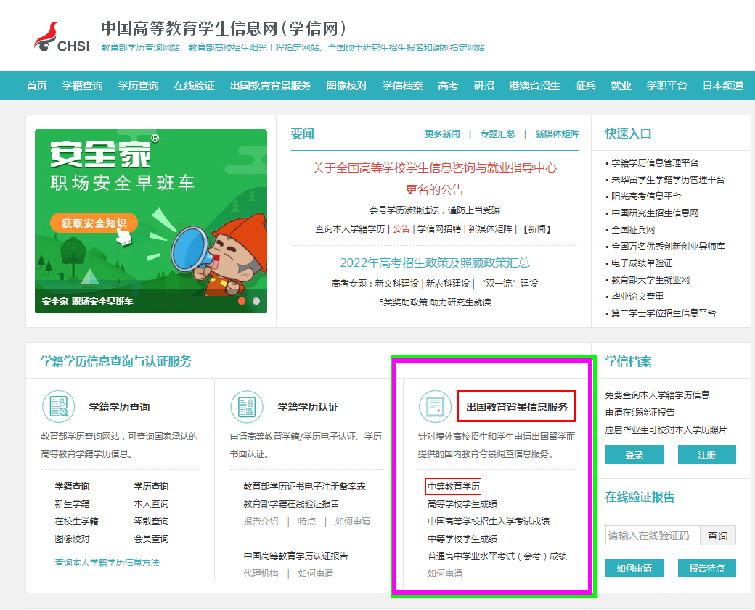The height and width of the screenshot is (610, 755).
Task: Open red headline about 更名的公告
Action: click(x=435, y=178)
